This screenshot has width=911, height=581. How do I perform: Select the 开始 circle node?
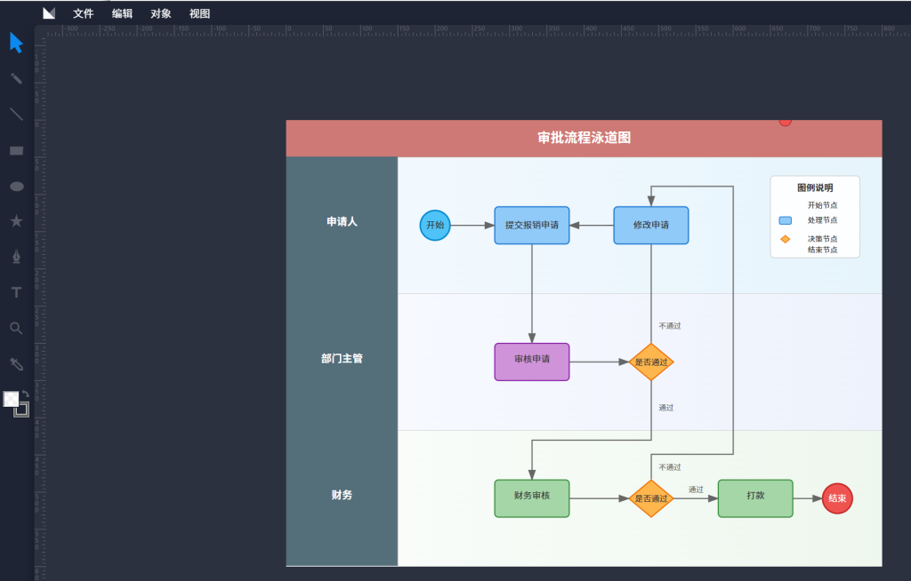[435, 225]
